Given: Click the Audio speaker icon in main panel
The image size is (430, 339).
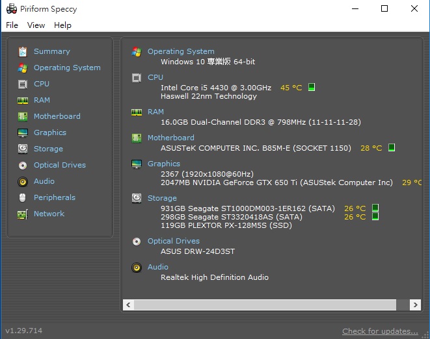Looking at the screenshot, I should [137, 268].
